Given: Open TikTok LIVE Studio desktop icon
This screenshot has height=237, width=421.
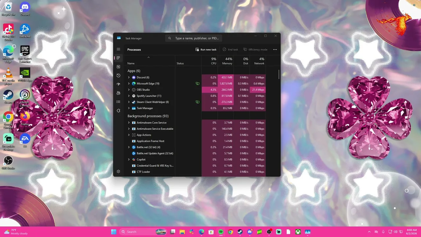Looking at the screenshot, I should click(x=8, y=33).
